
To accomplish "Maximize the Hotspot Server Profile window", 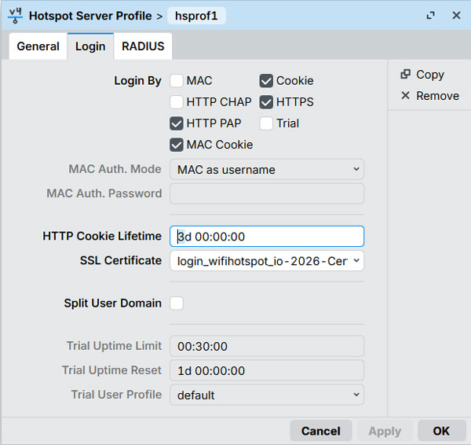I will (430, 15).
